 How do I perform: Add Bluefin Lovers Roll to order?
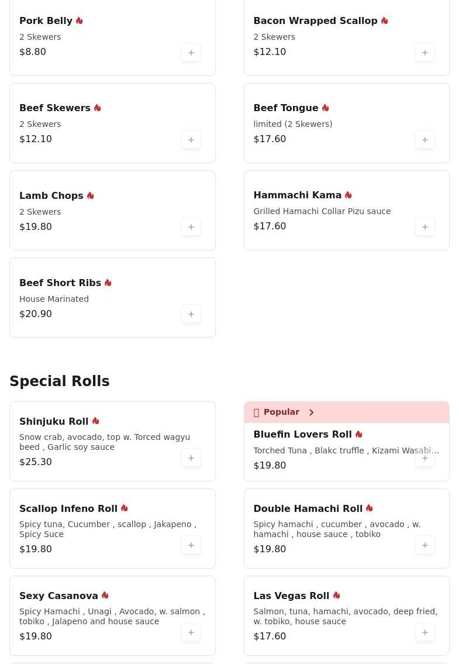(x=425, y=458)
